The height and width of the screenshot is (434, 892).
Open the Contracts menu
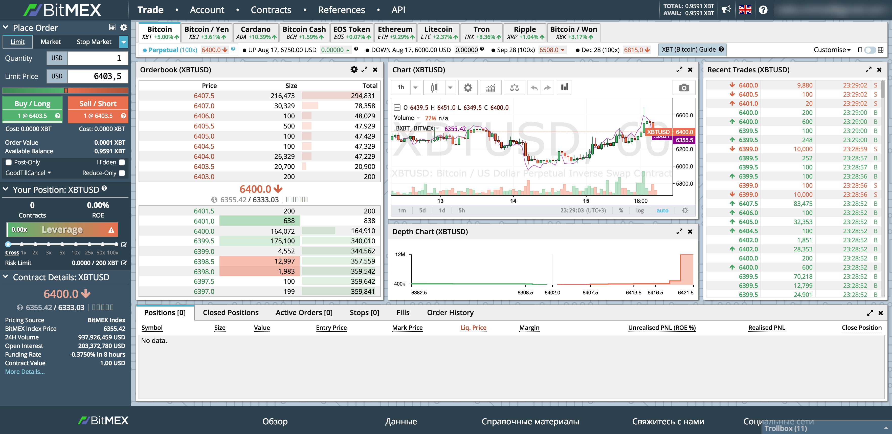(x=271, y=10)
